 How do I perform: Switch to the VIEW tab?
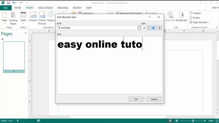(x=89, y=8)
